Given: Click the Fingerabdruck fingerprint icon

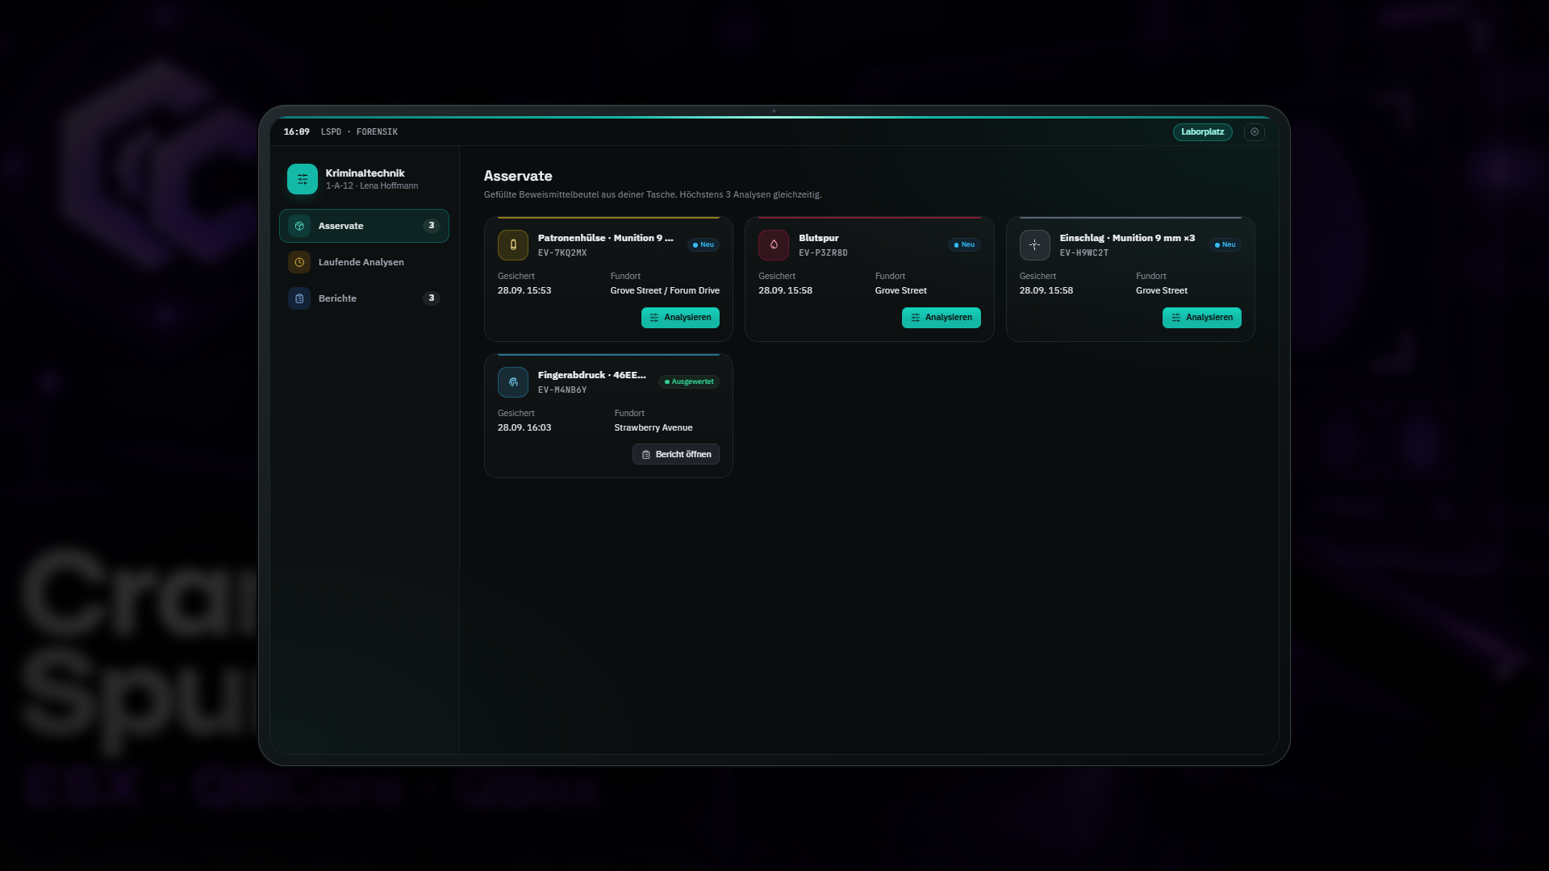Looking at the screenshot, I should pyautogui.click(x=513, y=382).
